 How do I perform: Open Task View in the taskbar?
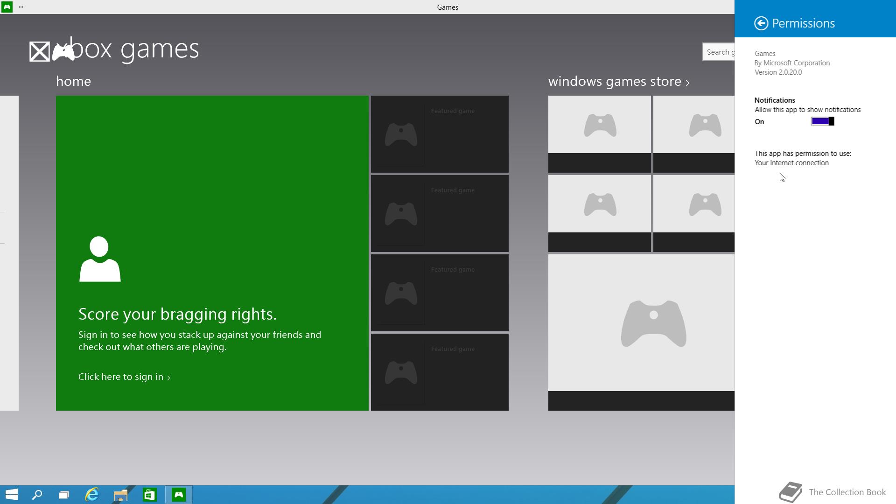coord(64,495)
